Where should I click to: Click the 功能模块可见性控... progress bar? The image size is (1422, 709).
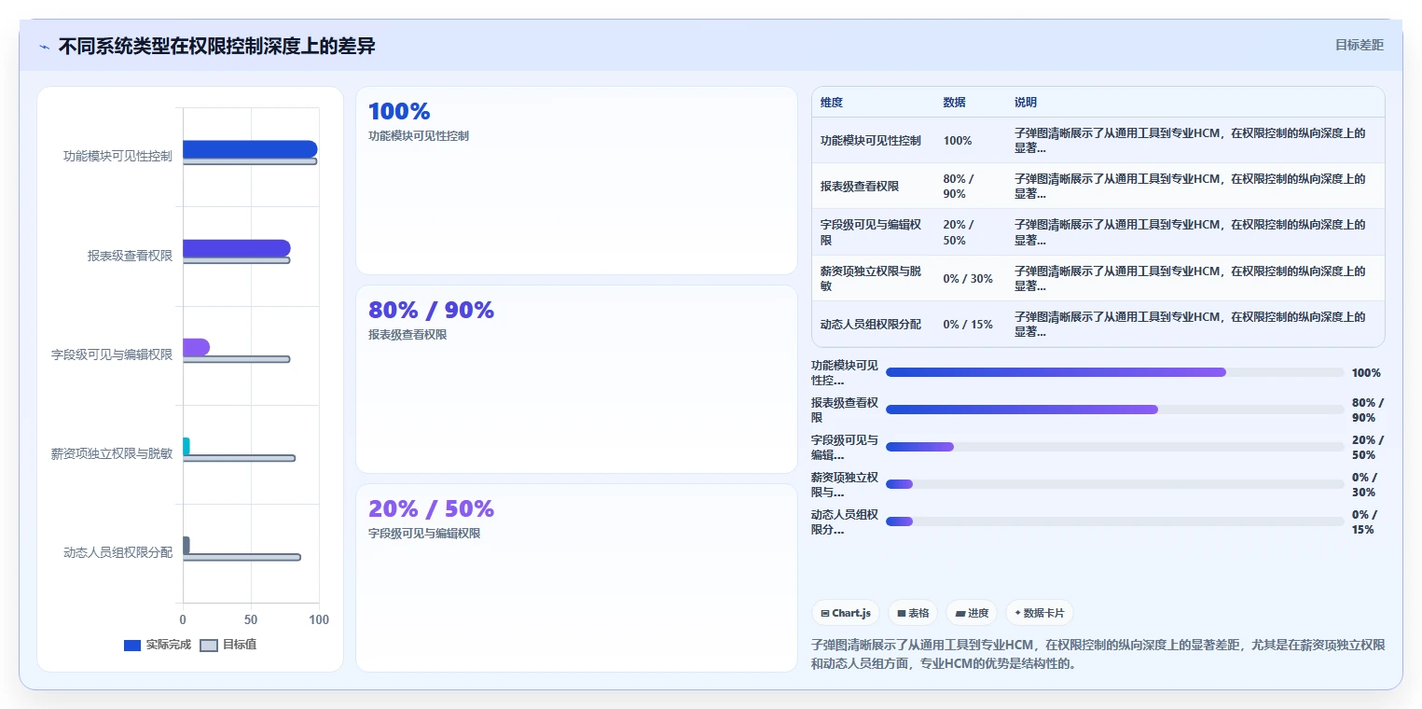1115,372
